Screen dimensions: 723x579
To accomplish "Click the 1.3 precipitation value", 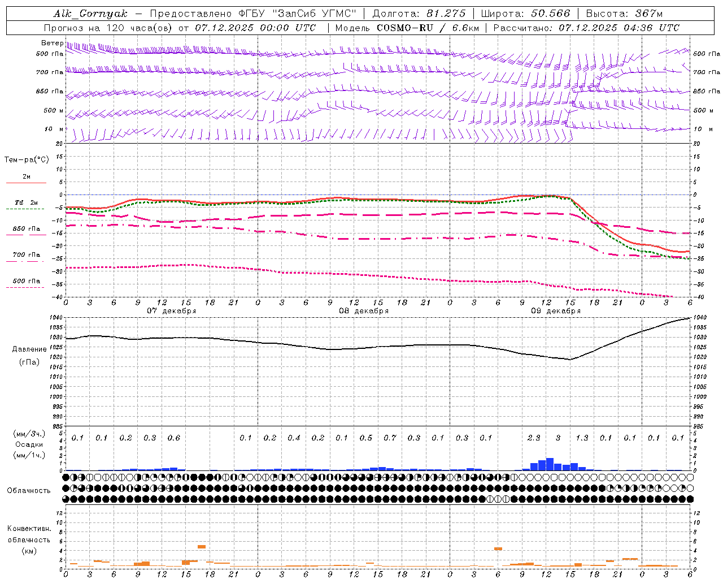I will click(x=582, y=438).
